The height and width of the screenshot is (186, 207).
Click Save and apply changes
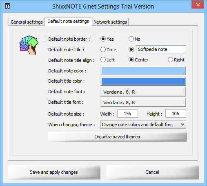tap(54, 172)
